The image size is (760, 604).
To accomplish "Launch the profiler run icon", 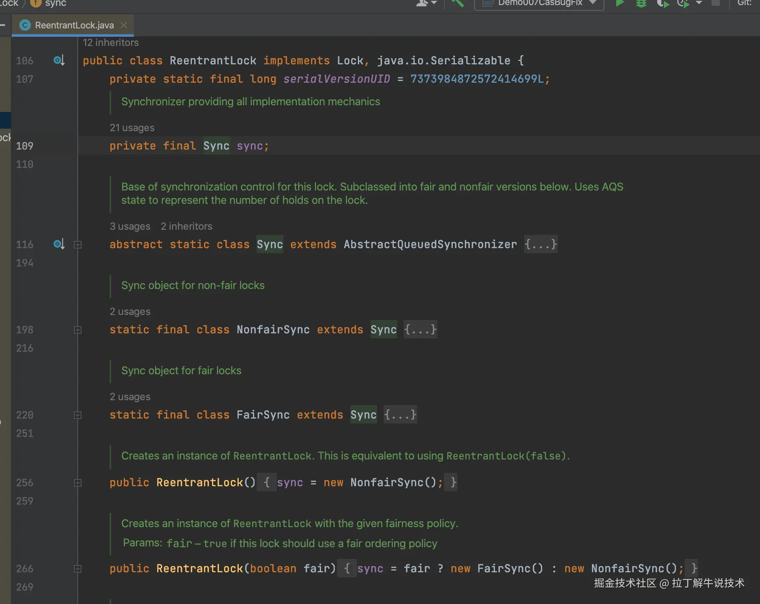I will click(683, 3).
